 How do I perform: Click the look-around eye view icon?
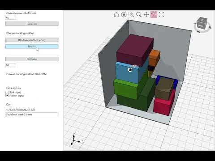coord(124,15)
